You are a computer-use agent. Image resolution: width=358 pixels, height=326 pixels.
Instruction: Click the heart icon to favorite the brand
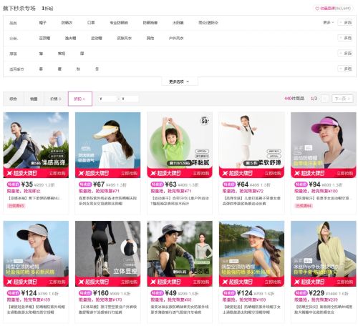pyautogui.click(x=317, y=9)
